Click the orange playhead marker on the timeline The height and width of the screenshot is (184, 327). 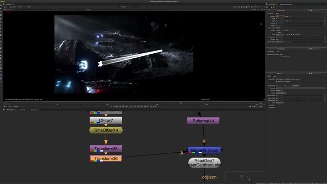tap(181, 103)
